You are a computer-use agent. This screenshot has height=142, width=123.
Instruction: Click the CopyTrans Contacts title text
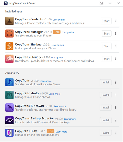point(29,19)
